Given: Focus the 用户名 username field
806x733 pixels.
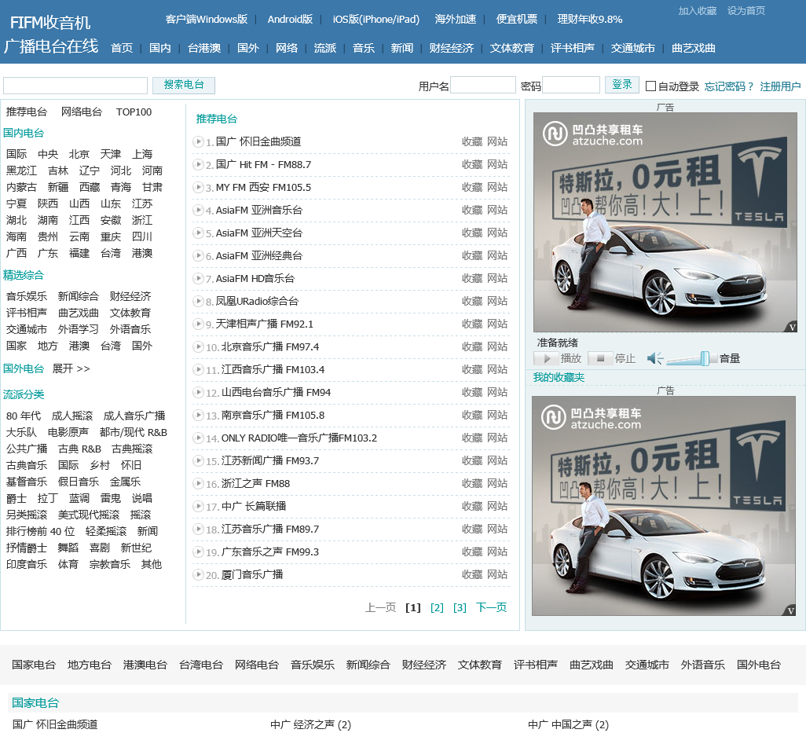Looking at the screenshot, I should pos(482,85).
